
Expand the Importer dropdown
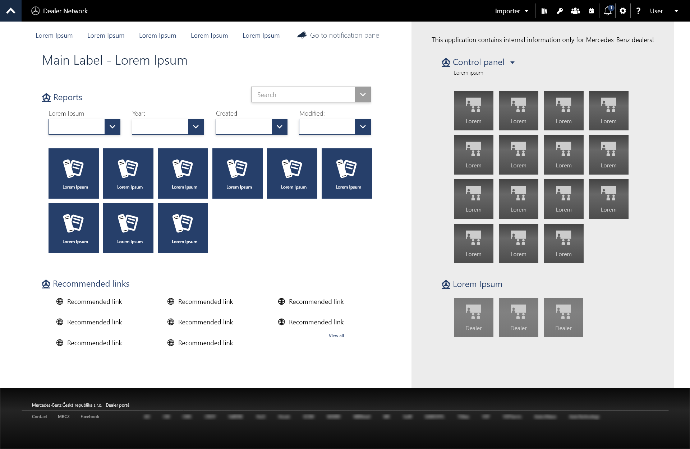tap(512, 11)
